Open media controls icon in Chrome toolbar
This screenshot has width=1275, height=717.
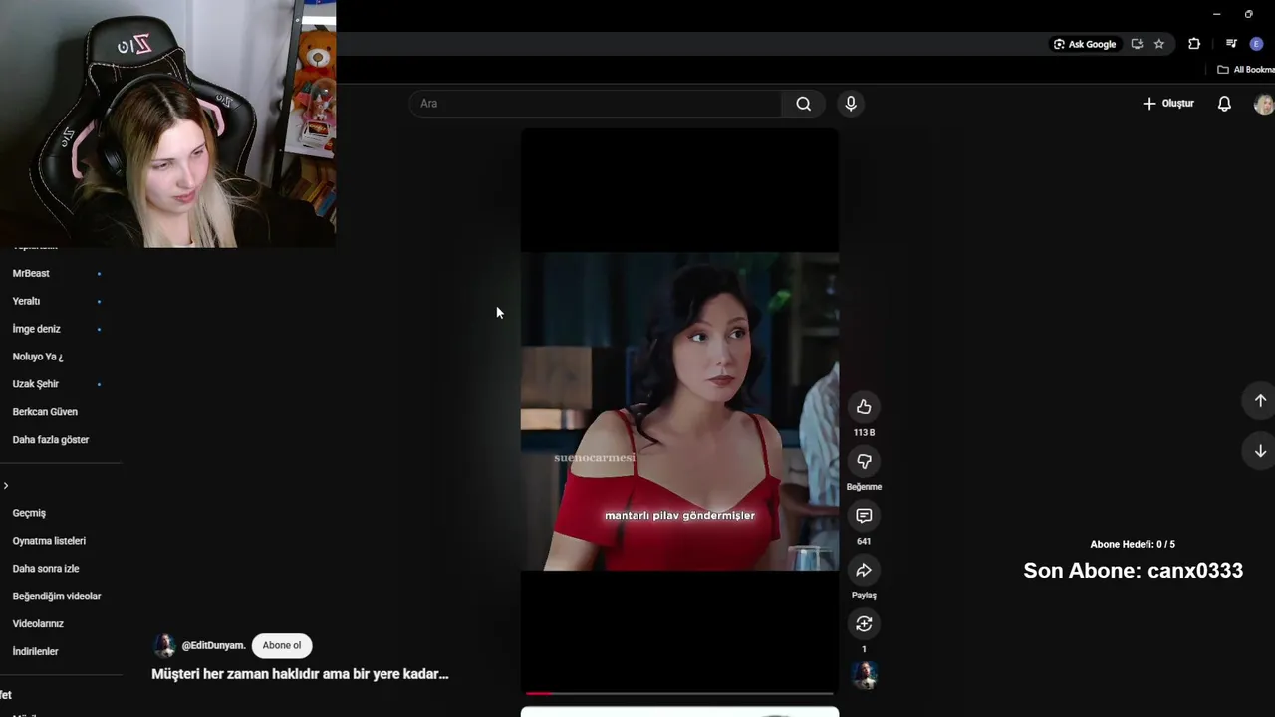(1231, 44)
